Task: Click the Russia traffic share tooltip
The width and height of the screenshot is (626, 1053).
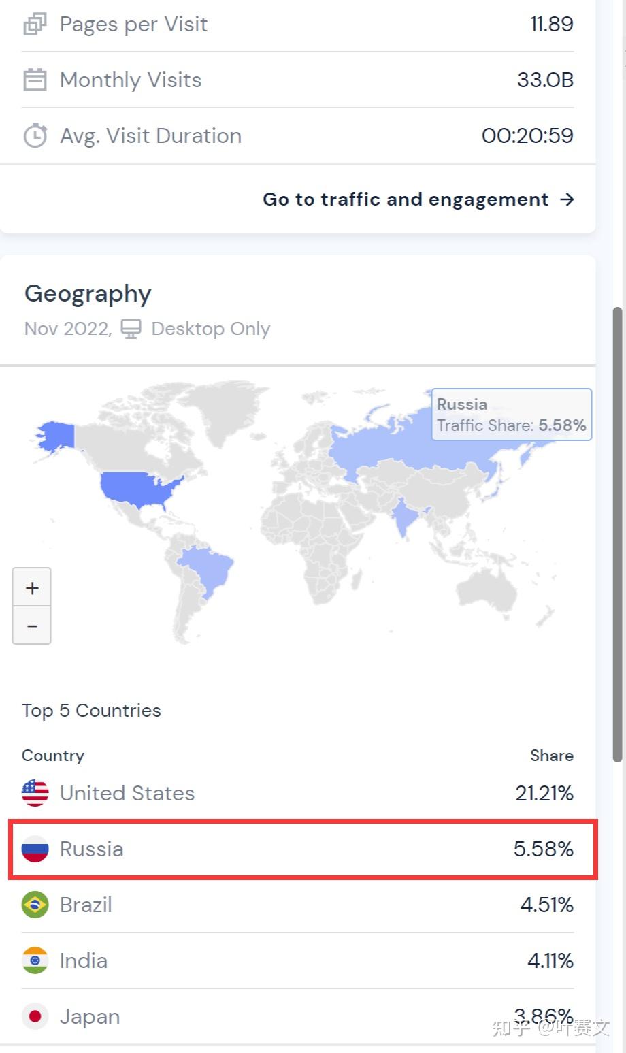Action: 512,415
